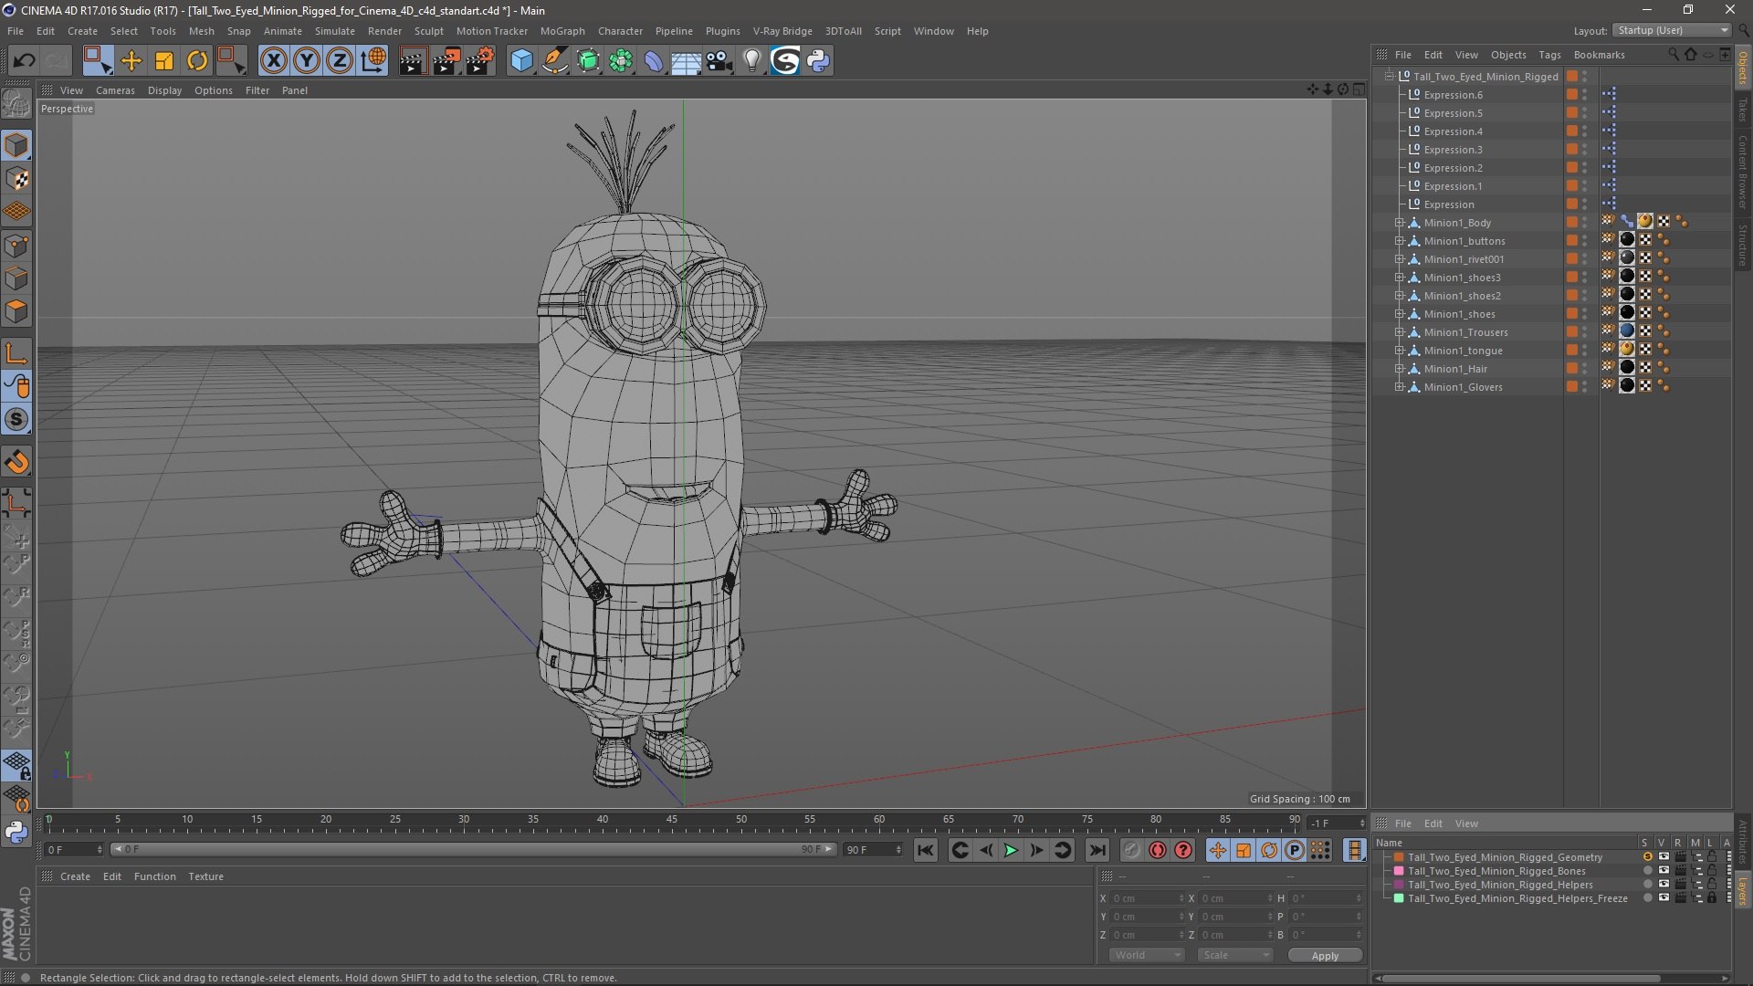Add a Subdivision Surface generator
The height and width of the screenshot is (986, 1753).
coord(588,61)
